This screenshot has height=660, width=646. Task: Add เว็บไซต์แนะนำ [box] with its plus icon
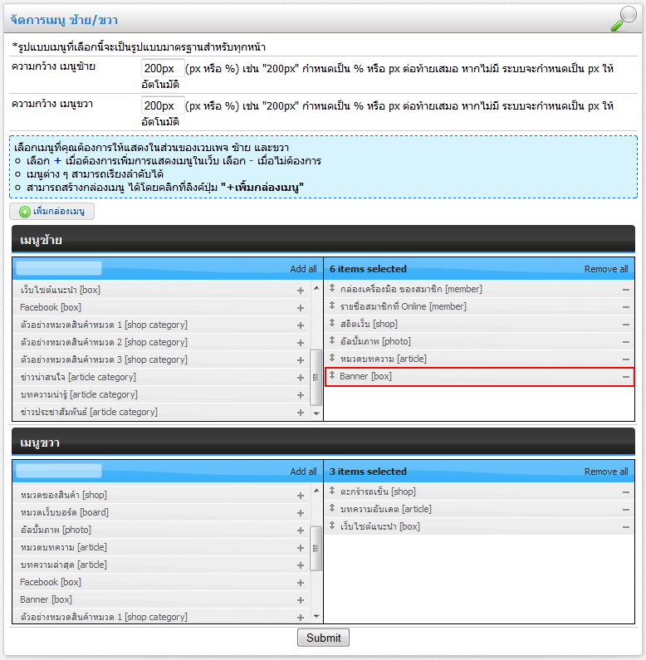(x=301, y=291)
